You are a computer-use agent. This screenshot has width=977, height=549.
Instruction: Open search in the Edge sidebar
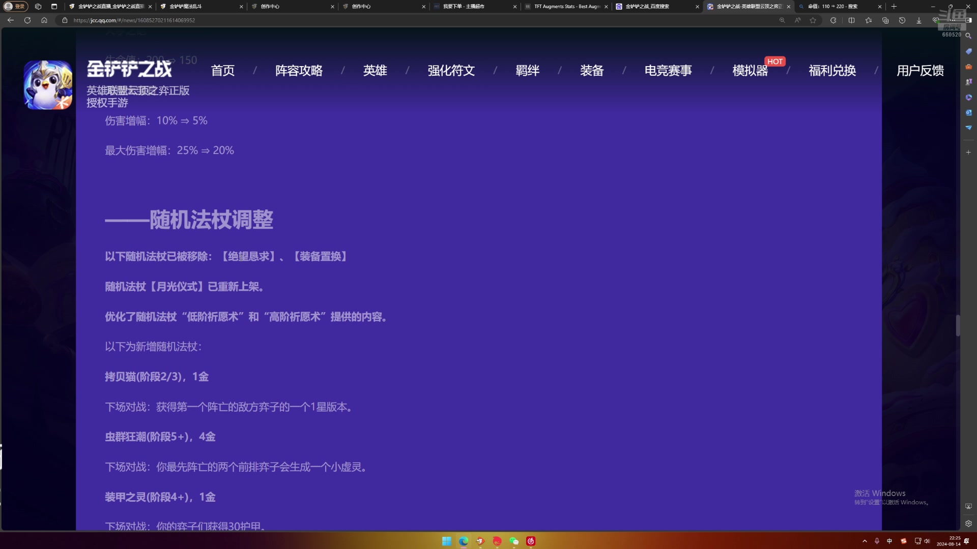pos(968,36)
